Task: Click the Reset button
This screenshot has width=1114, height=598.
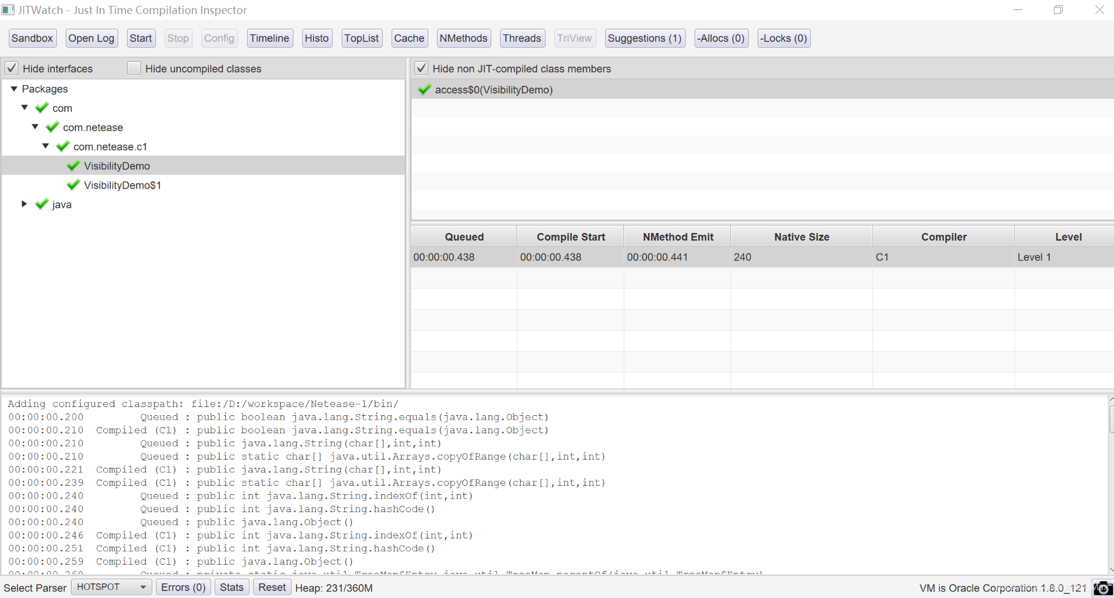Action: coord(272,587)
